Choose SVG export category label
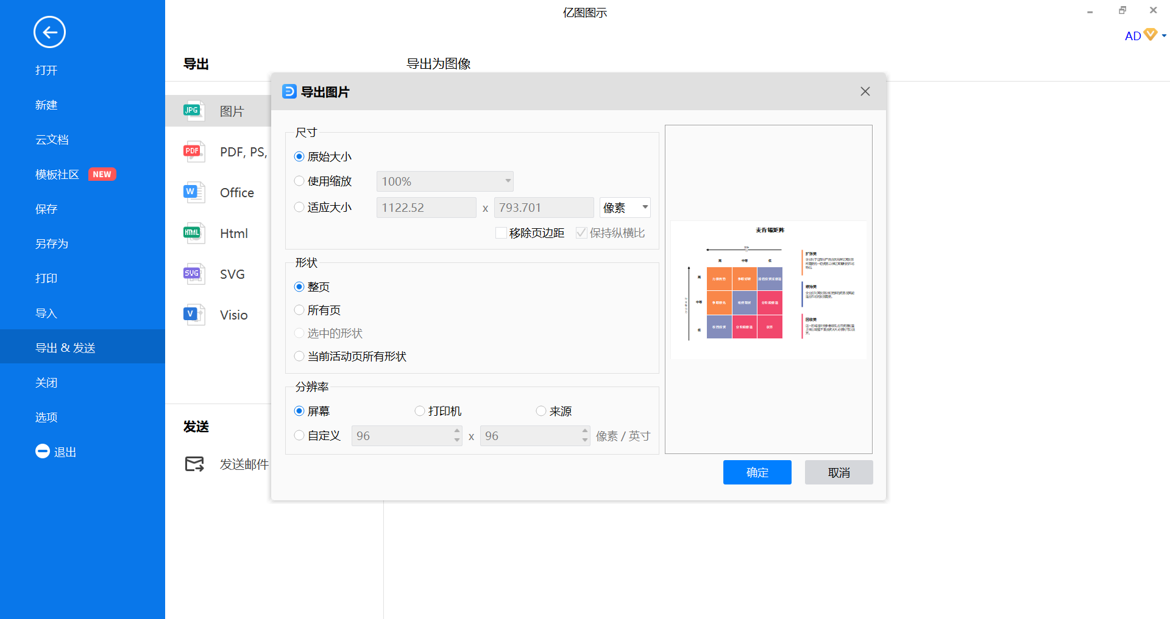 [x=232, y=274]
